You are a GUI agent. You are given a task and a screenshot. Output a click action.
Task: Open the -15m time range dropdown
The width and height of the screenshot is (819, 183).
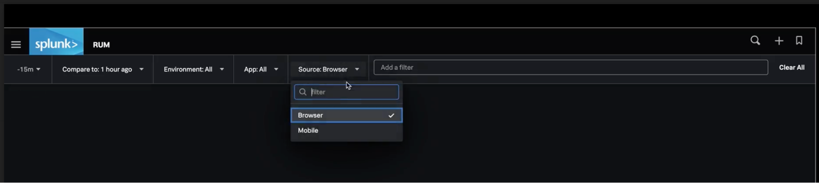click(29, 69)
